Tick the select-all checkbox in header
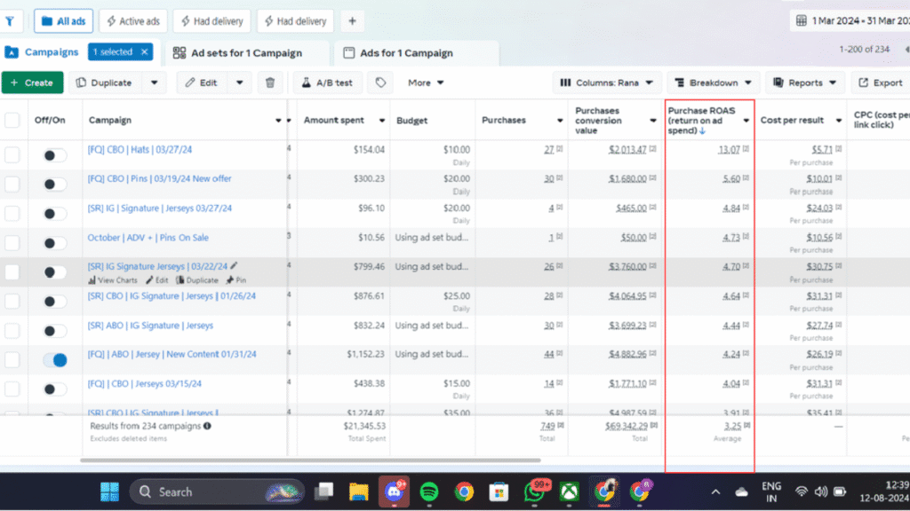 coord(12,121)
